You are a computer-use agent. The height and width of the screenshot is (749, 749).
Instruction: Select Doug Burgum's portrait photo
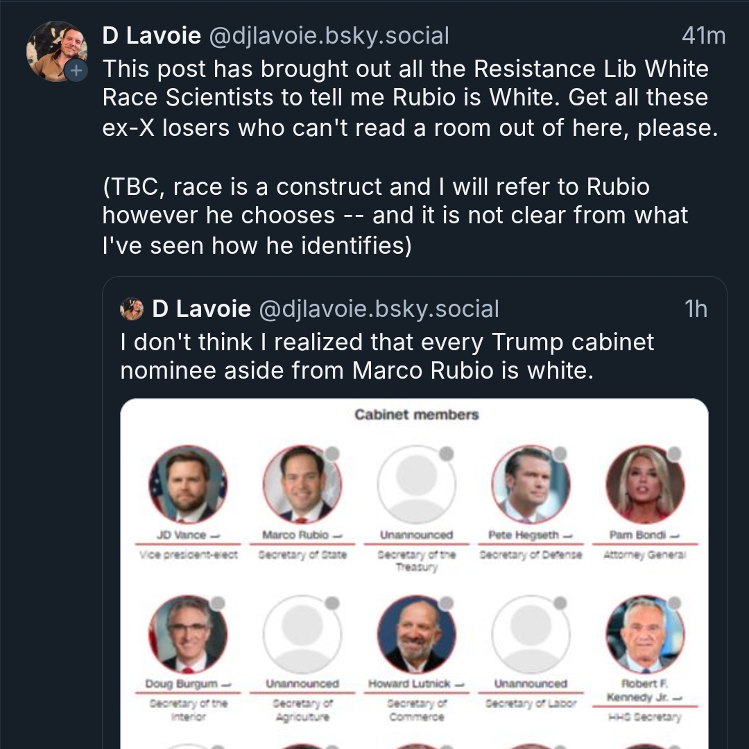[188, 633]
